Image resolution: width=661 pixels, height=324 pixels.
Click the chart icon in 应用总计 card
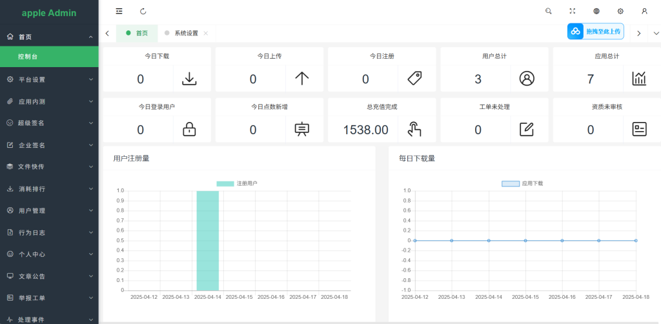[639, 79]
